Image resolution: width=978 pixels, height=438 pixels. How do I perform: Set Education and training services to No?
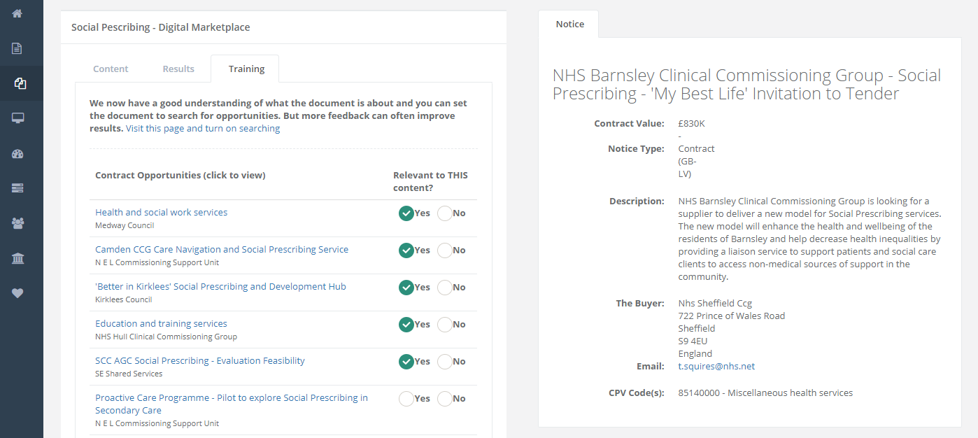[x=445, y=325]
